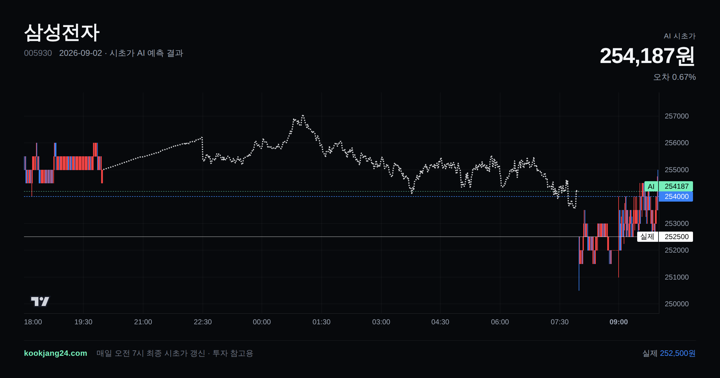
Task: Click the 06:00 time axis label
Action: pos(500,322)
